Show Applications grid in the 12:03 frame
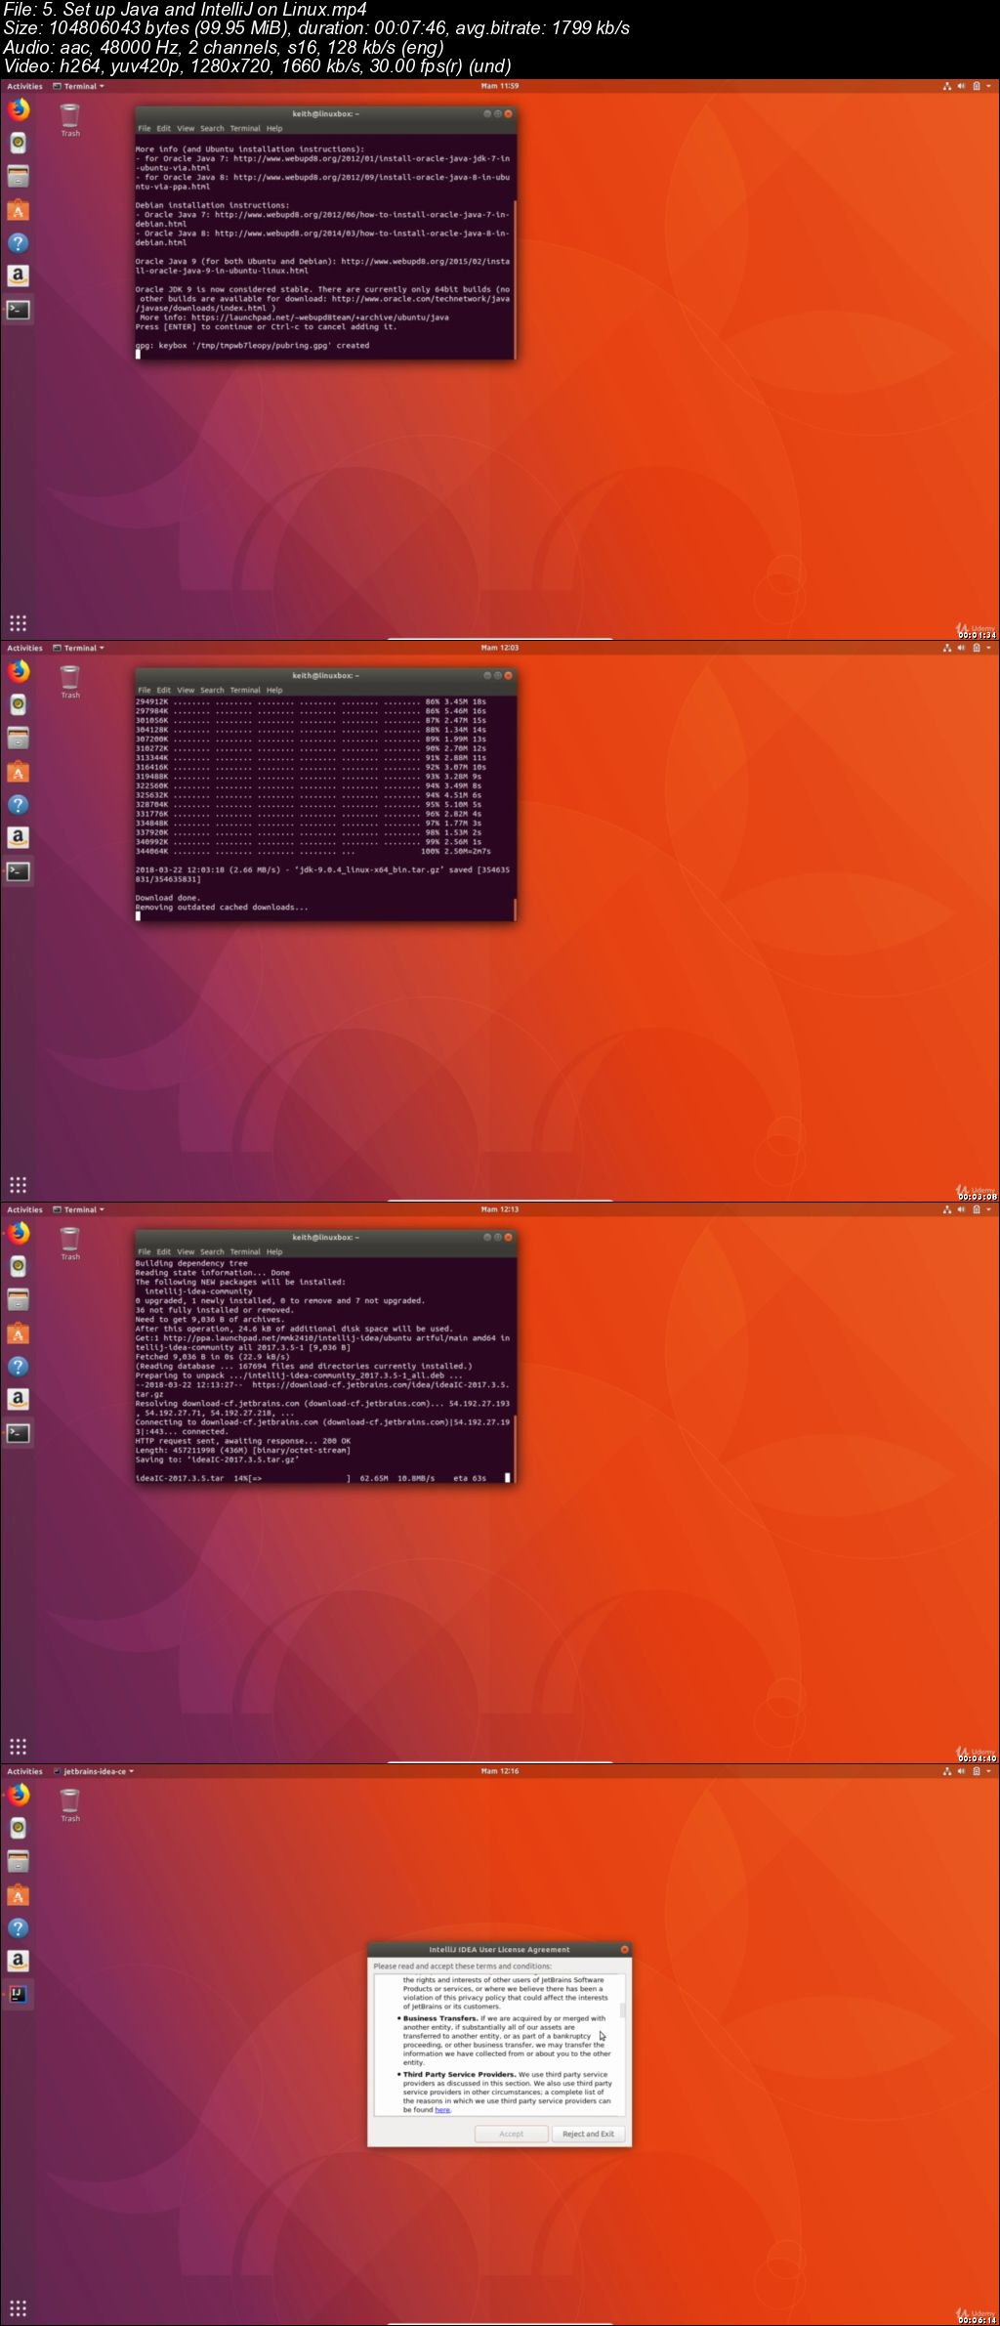Screen dimensions: 1000x2326 click(18, 1185)
